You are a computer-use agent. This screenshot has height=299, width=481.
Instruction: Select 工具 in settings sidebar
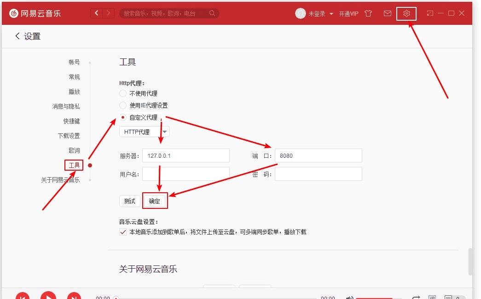tap(74, 165)
